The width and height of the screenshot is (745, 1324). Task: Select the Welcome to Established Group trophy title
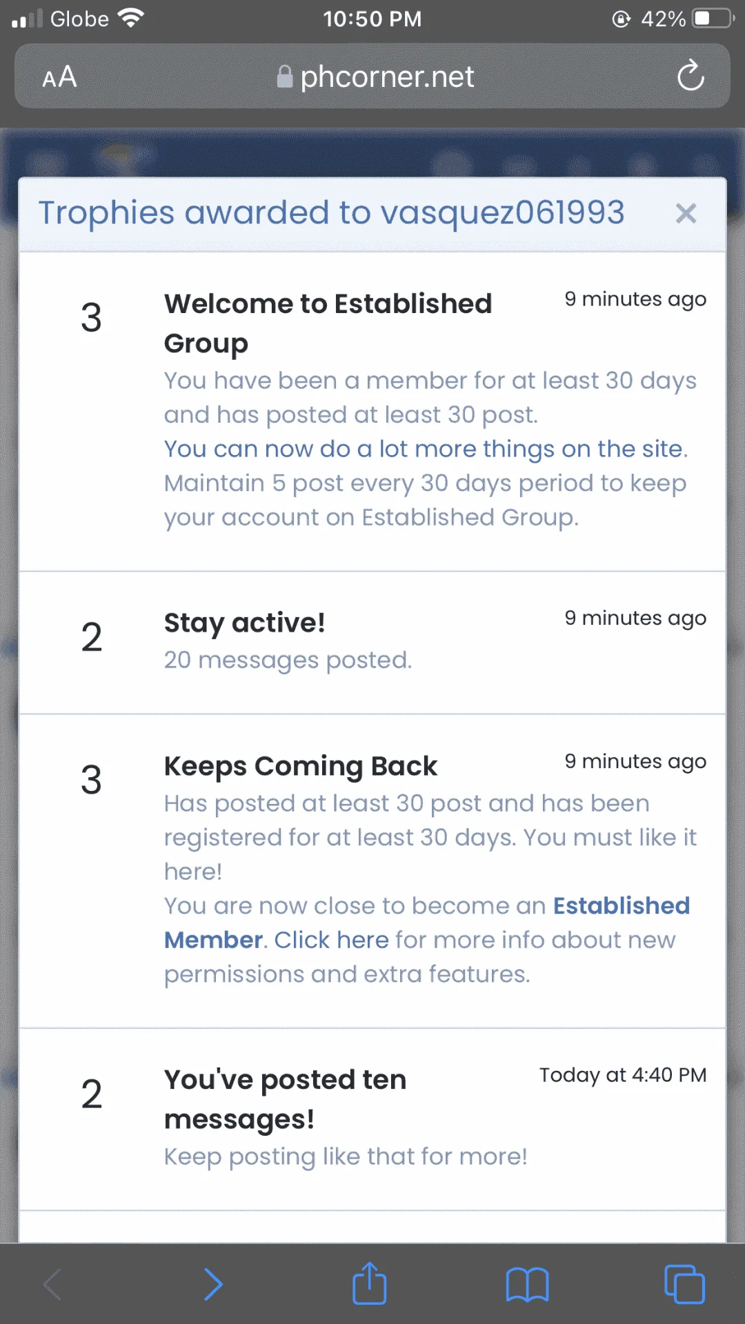pos(328,323)
